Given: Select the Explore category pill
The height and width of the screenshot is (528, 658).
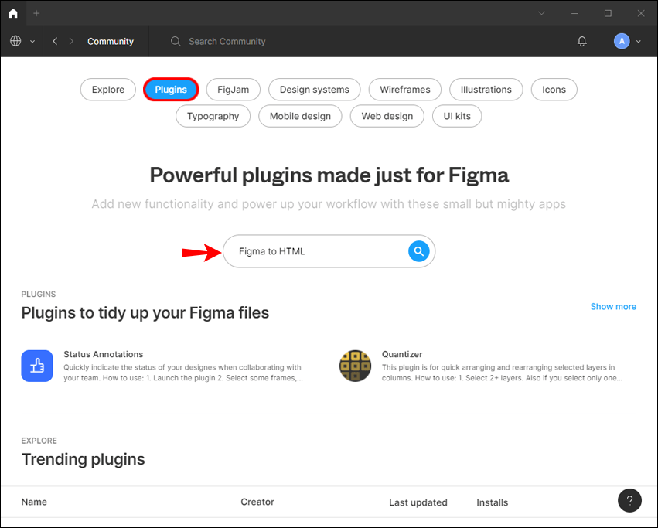Looking at the screenshot, I should (107, 89).
